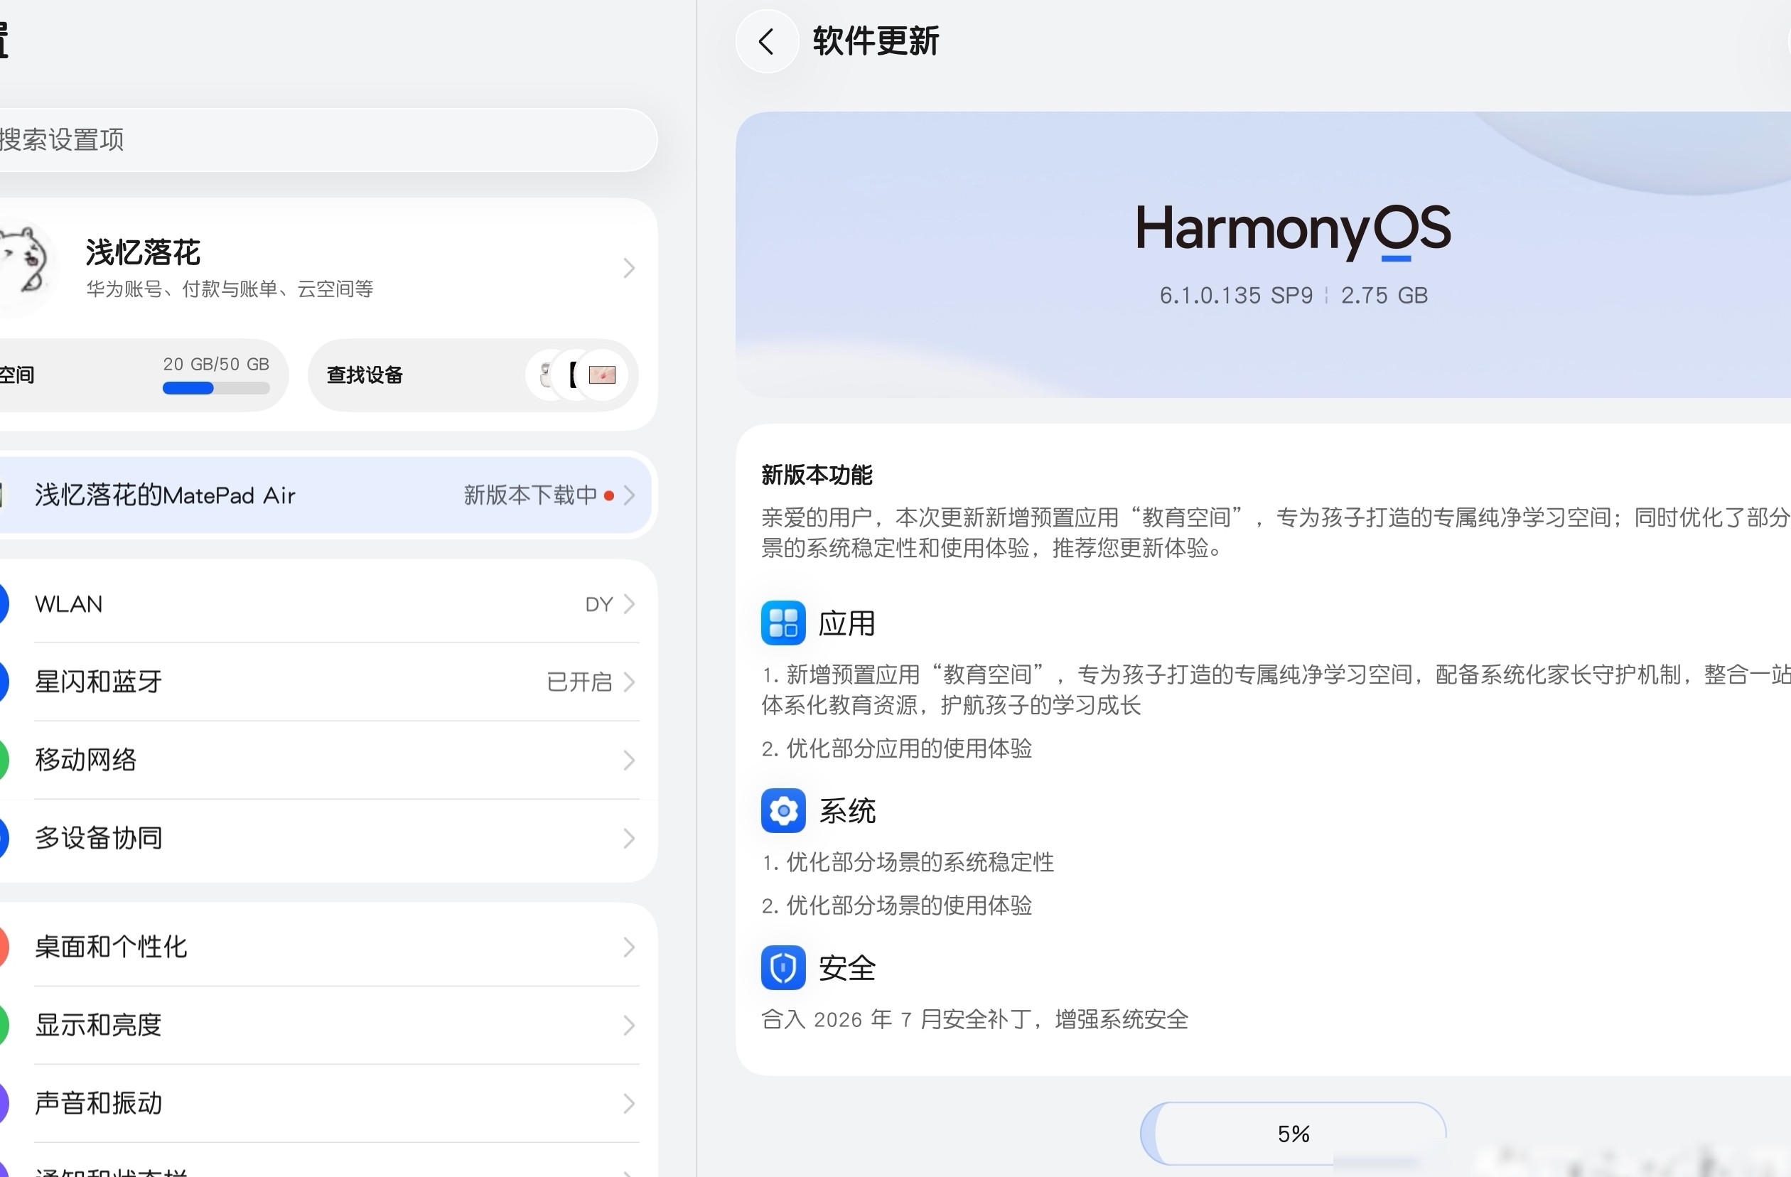Click the 优化部分应用的使用体验 line
This screenshot has height=1177, width=1791.
coord(897,748)
